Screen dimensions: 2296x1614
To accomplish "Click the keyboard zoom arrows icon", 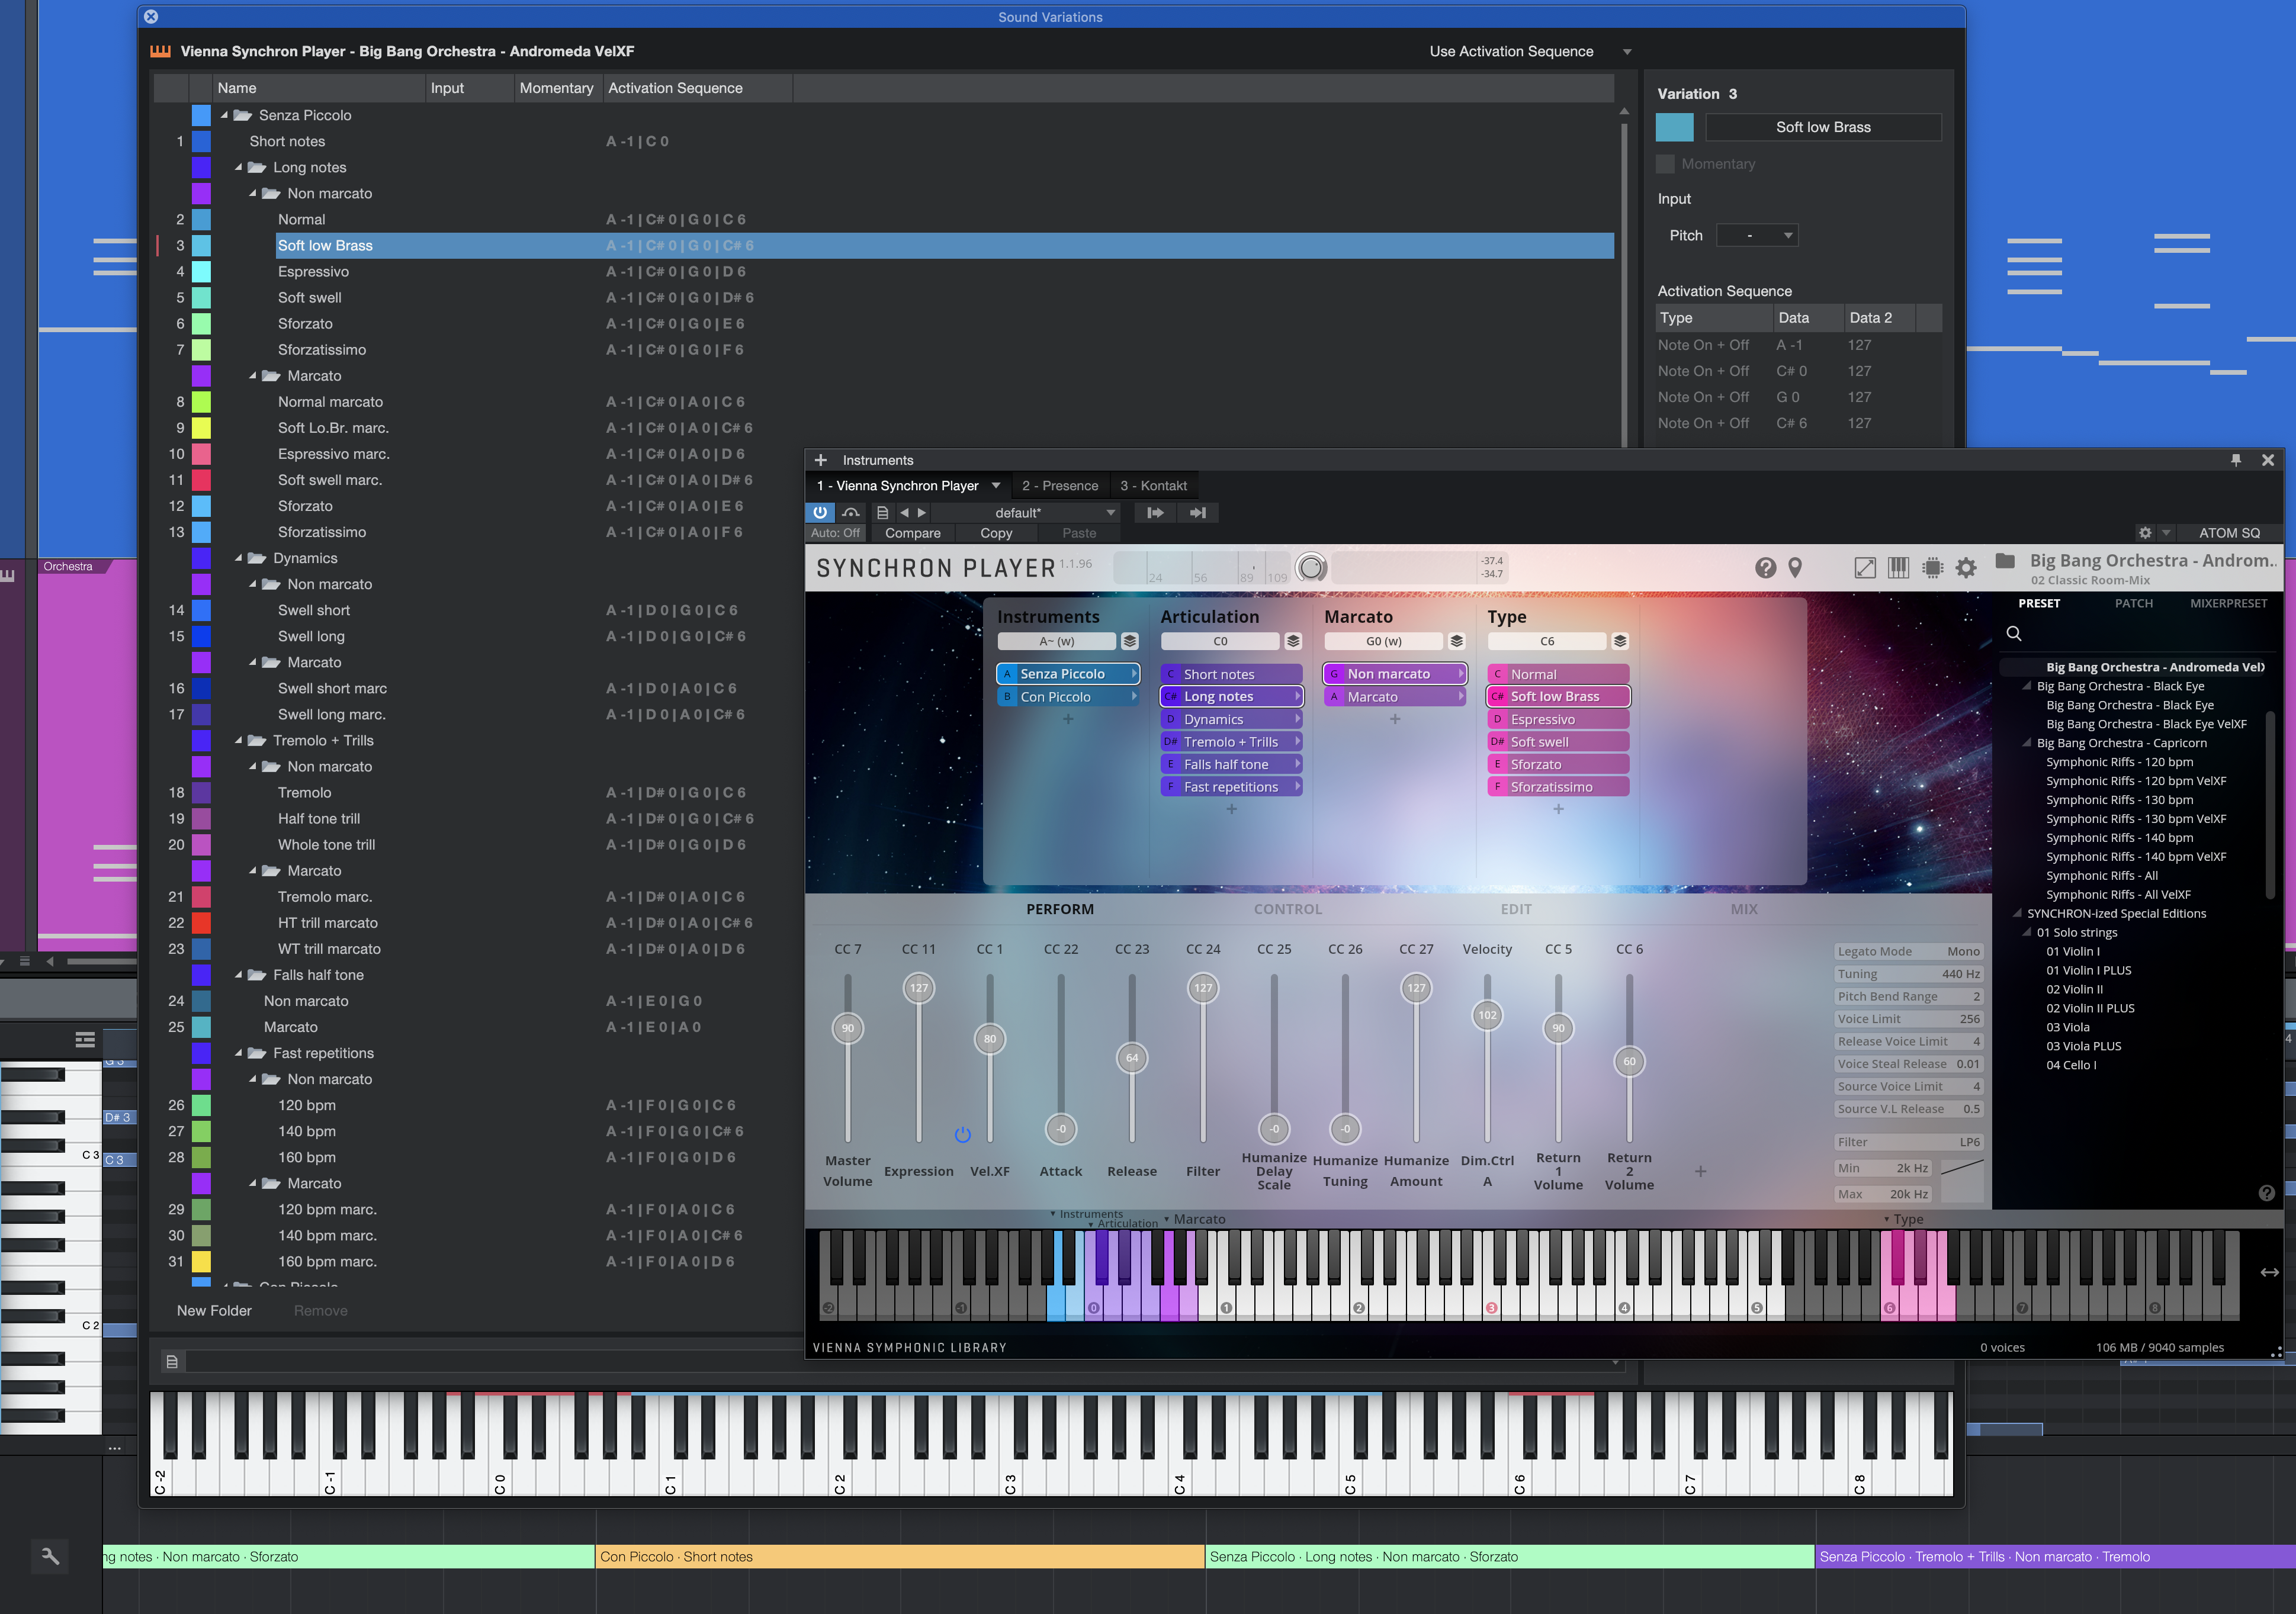I will click(2269, 1272).
